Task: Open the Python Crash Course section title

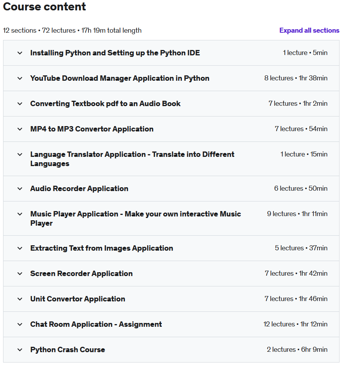Action: 68,350
